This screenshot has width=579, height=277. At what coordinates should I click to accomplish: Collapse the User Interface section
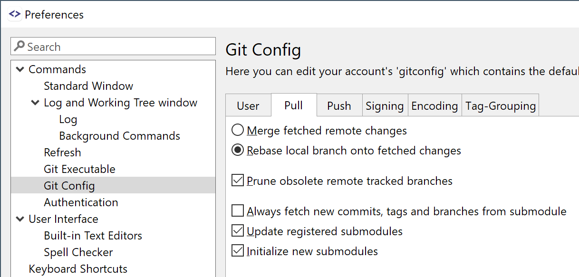(20, 219)
